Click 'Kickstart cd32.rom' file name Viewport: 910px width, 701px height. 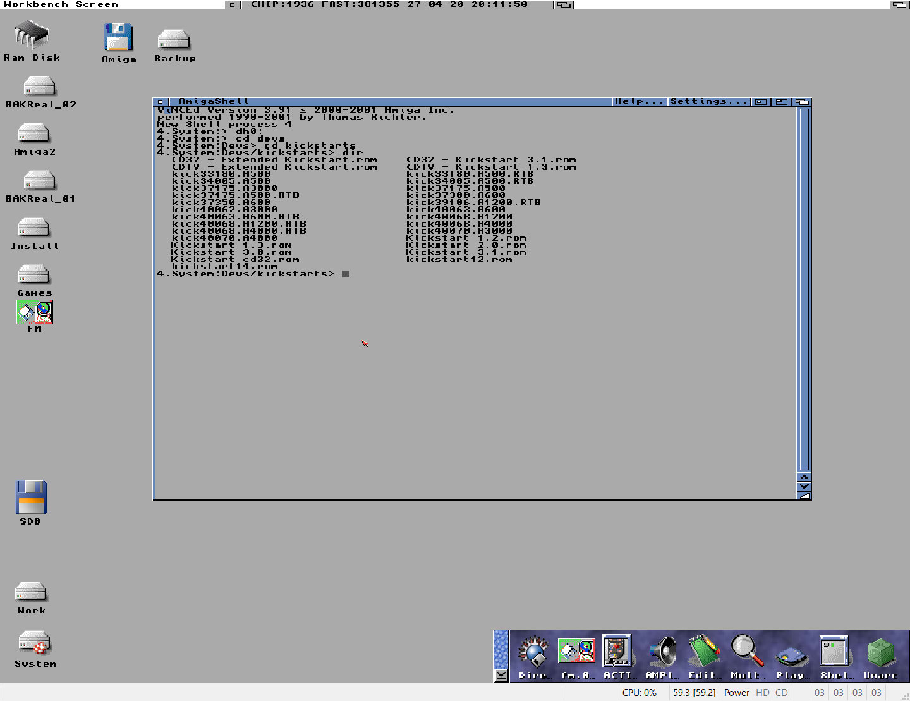(x=235, y=259)
